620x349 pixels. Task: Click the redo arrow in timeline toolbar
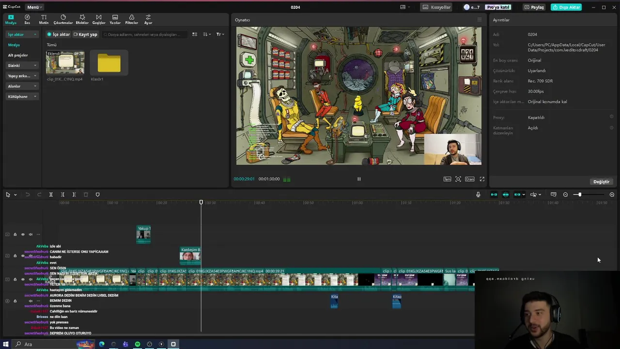pyautogui.click(x=39, y=194)
